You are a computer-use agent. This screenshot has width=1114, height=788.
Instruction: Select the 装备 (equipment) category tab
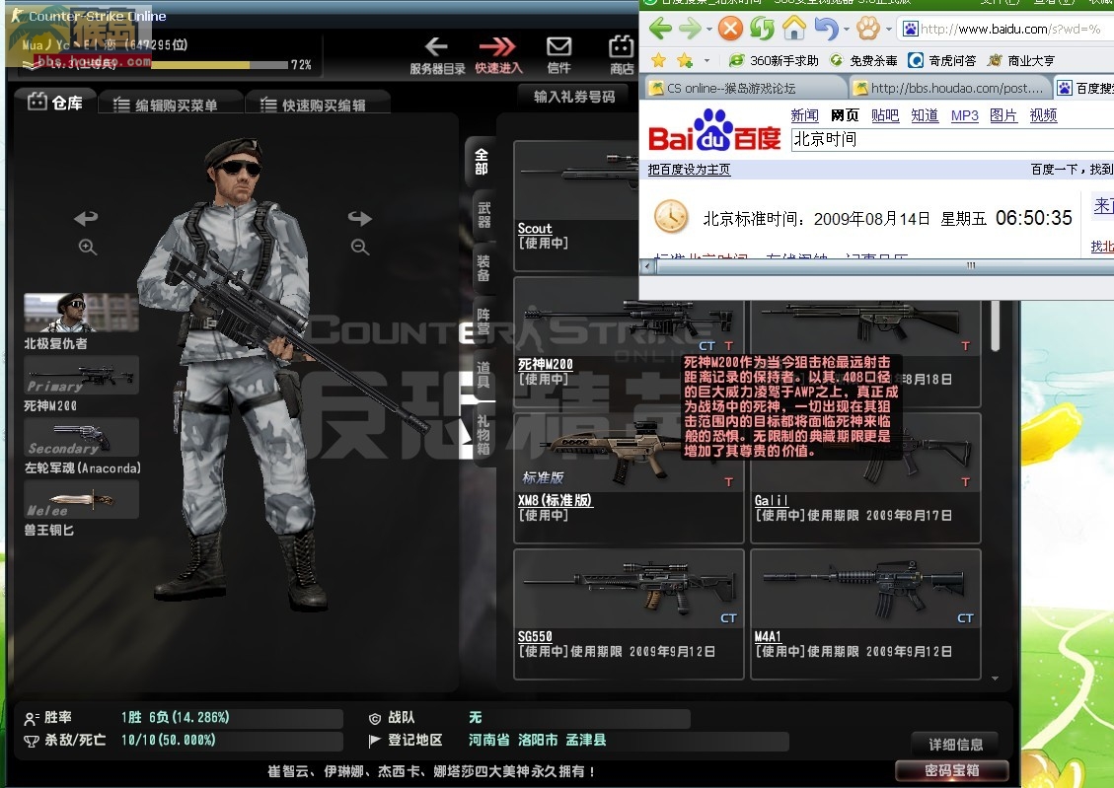tap(483, 268)
